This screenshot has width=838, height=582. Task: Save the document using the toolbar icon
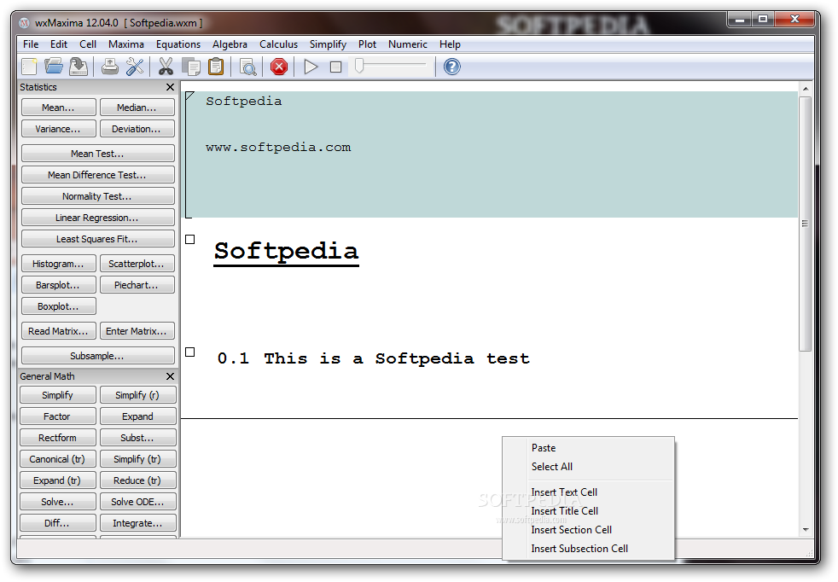(x=79, y=67)
